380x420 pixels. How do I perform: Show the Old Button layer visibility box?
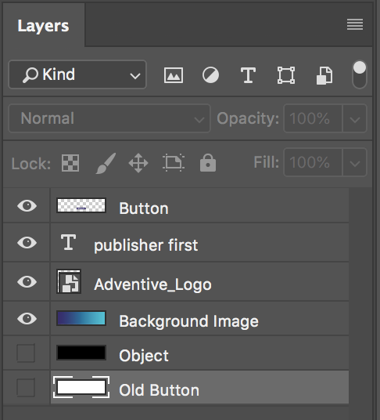26,387
